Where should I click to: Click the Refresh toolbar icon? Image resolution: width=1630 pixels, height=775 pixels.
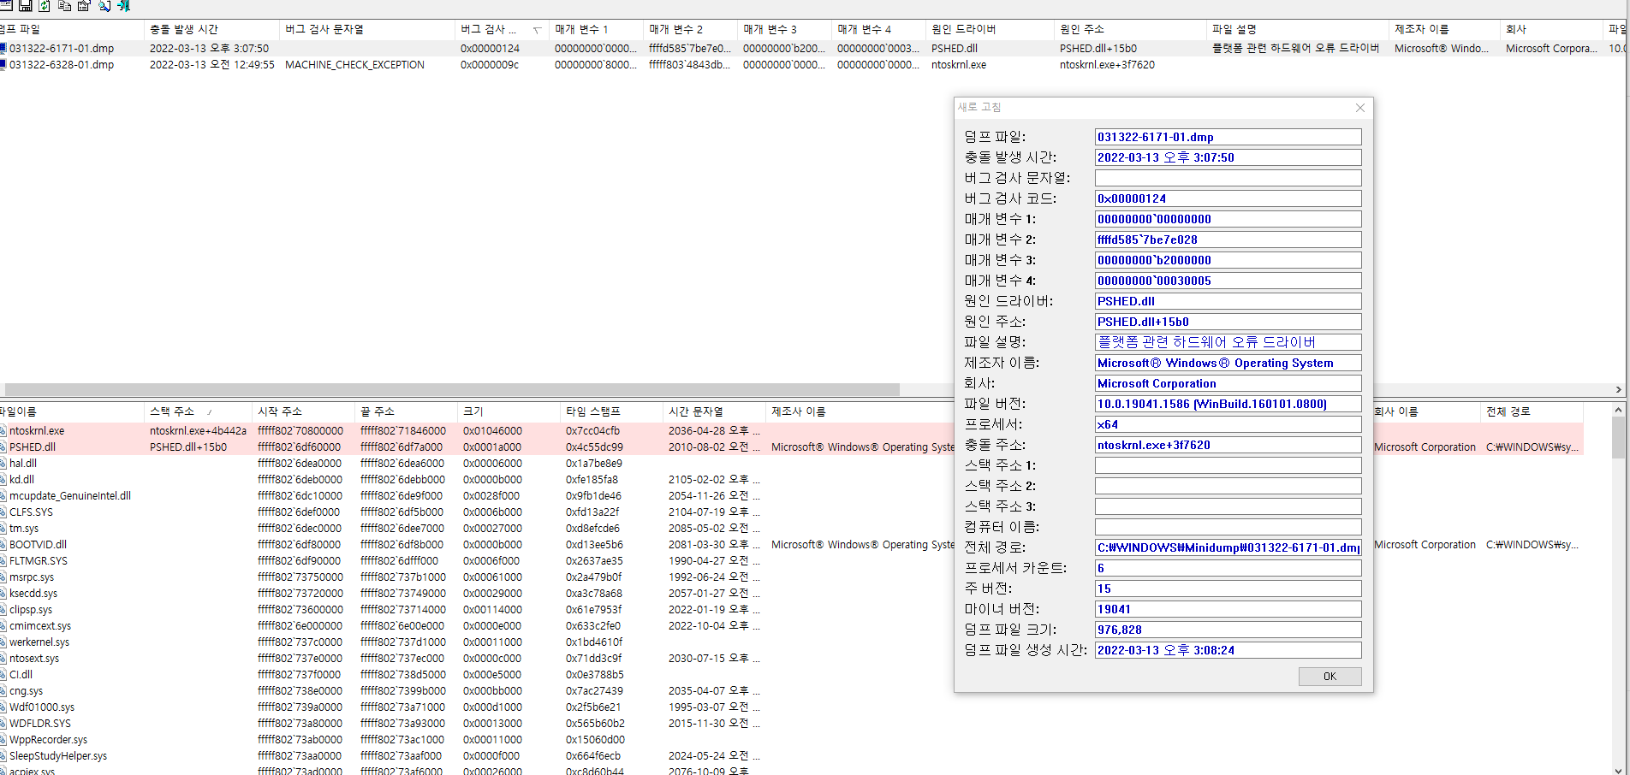pyautogui.click(x=45, y=5)
